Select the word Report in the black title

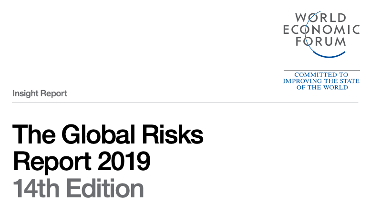coord(52,162)
